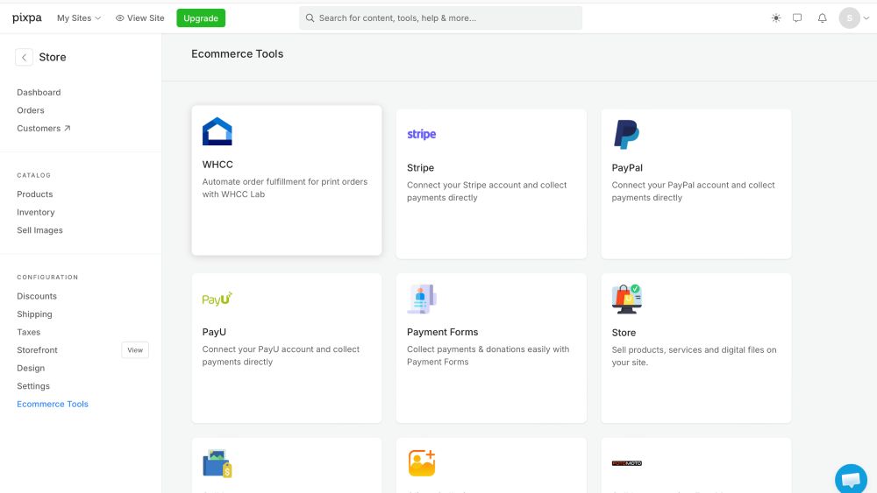Screen dimensions: 877x493
Task: Go to Products in Catalog
Action: point(35,194)
